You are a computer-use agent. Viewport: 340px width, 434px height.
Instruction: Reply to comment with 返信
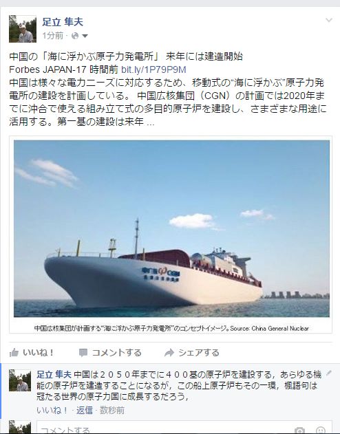[85, 410]
